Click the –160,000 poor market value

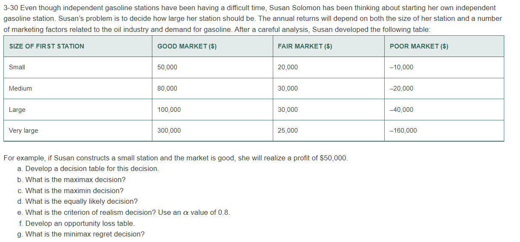pos(403,131)
